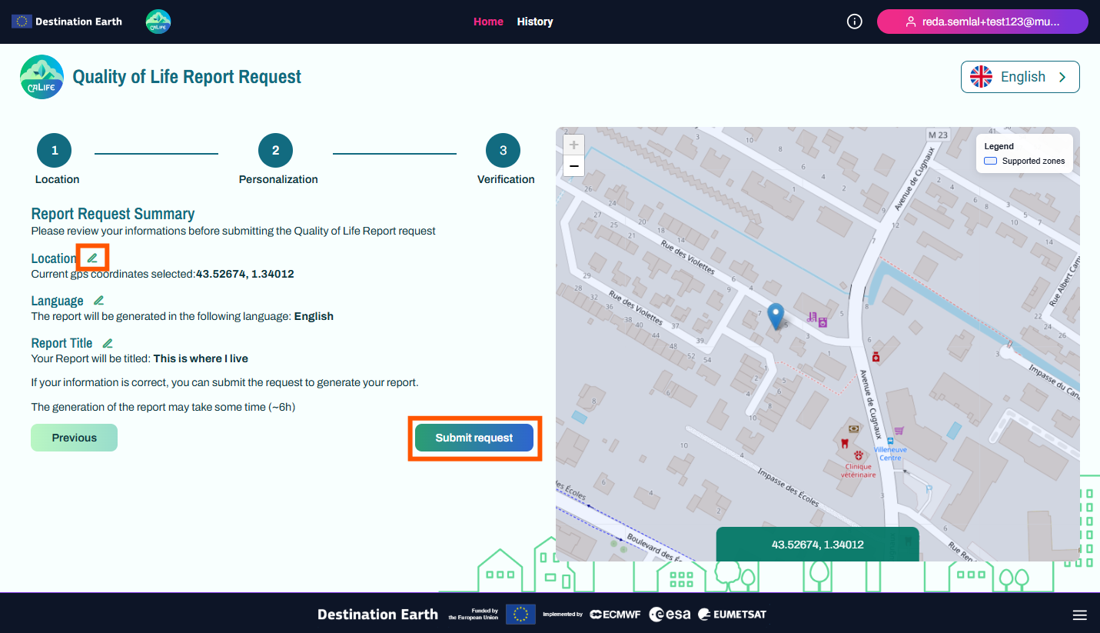1100x633 pixels.
Task: Open the user account menu
Action: pos(982,22)
